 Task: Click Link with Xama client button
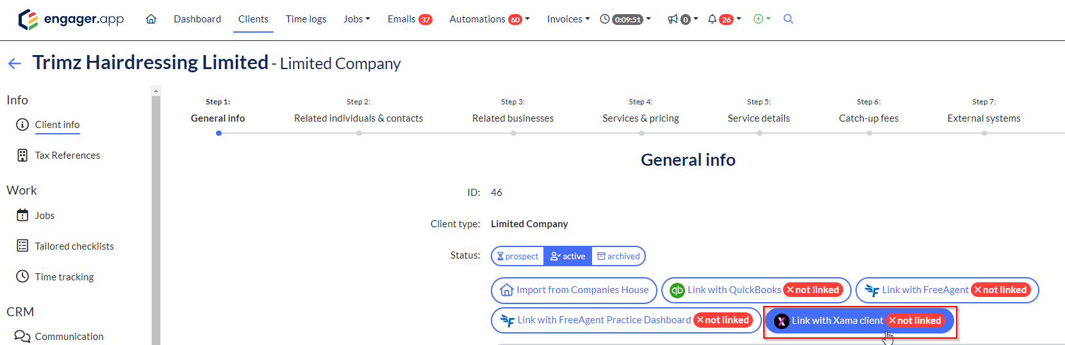860,321
